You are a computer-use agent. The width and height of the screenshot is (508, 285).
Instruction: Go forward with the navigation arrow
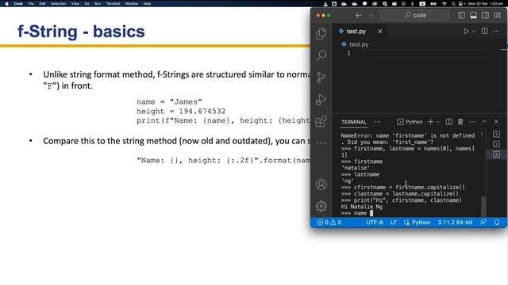coord(371,15)
